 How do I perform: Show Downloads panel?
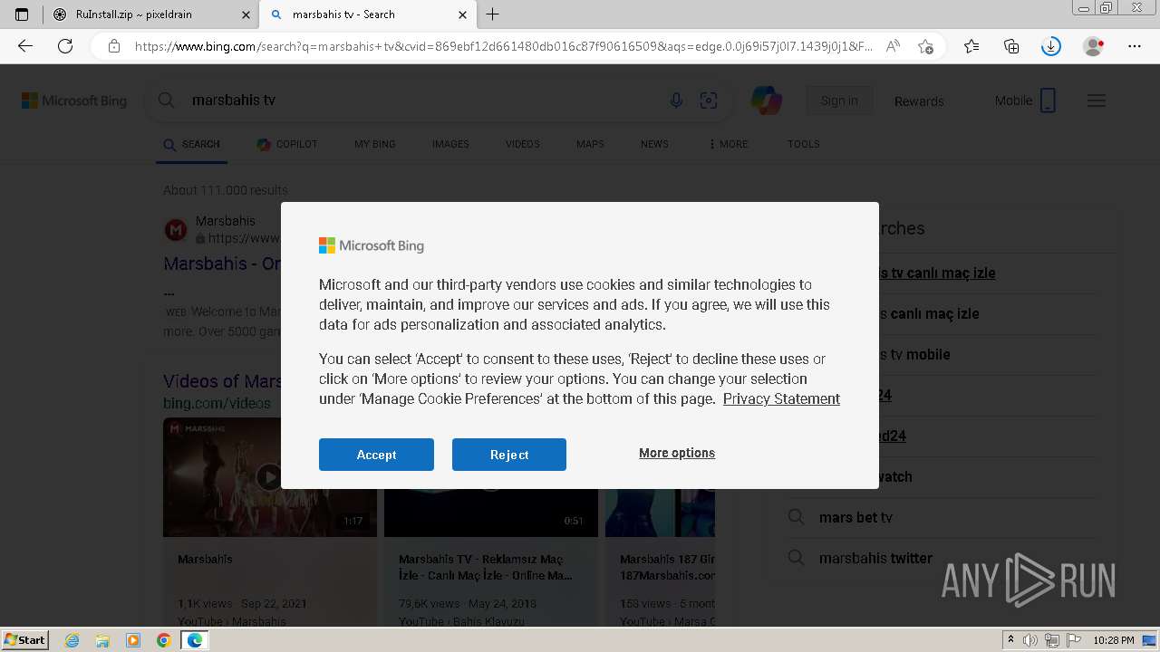pos(1051,46)
